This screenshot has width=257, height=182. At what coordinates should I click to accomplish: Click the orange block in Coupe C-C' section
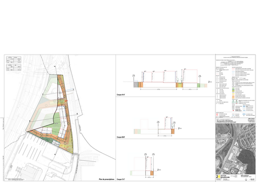click(x=152, y=173)
